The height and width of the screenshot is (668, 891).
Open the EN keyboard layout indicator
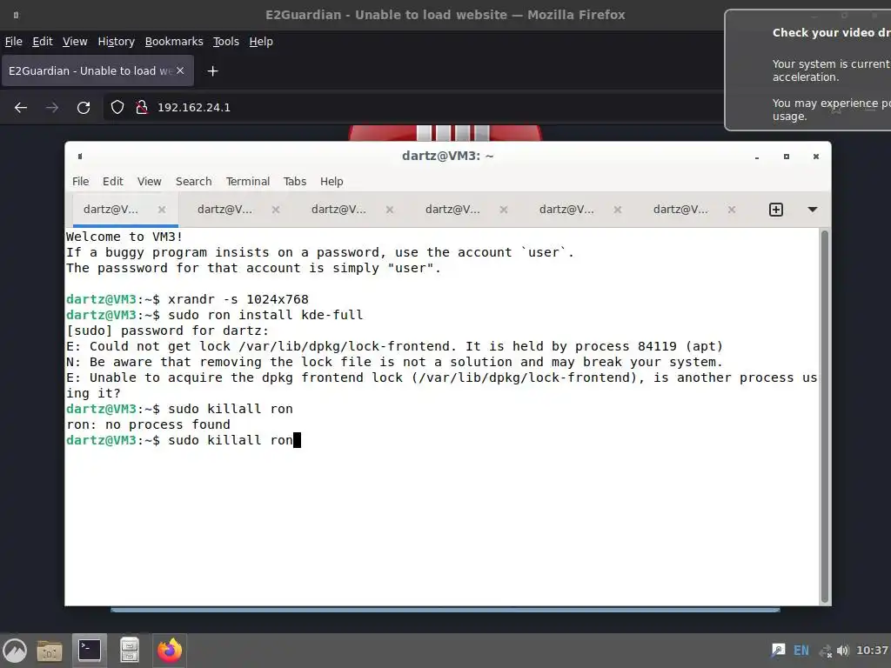coord(801,651)
